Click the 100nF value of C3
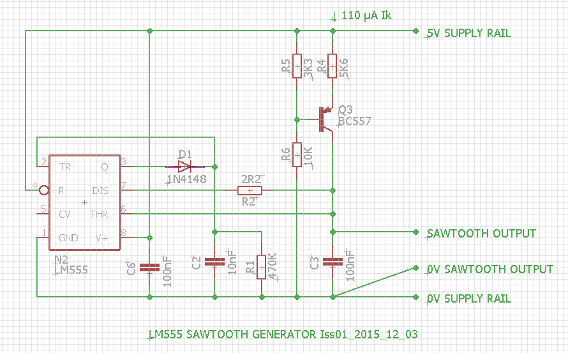The width and height of the screenshot is (568, 353). pyautogui.click(x=350, y=265)
